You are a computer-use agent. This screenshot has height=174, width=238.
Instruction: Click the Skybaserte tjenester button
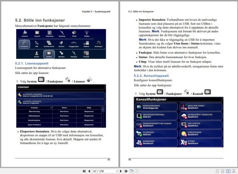click(201, 116)
